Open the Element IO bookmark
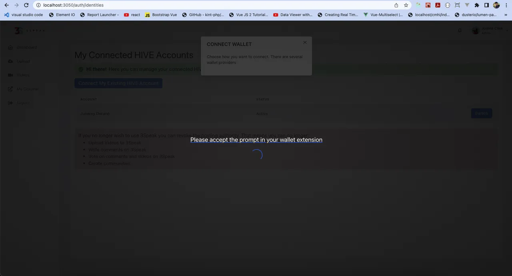 (x=62, y=15)
